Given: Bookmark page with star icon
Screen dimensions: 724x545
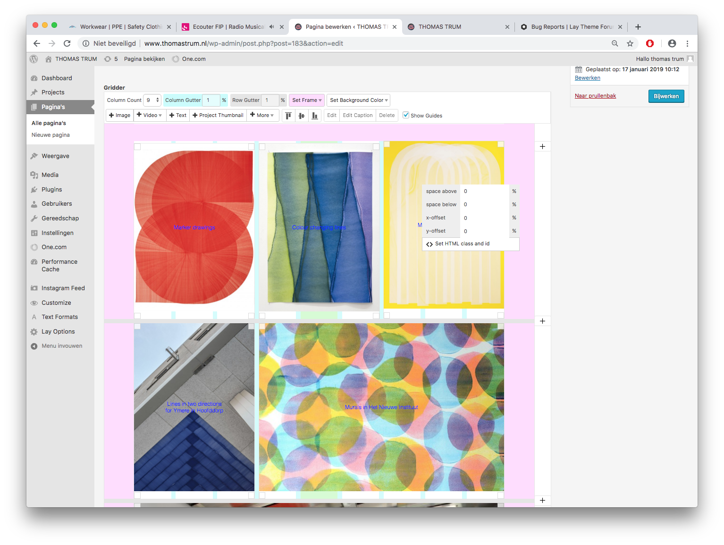Looking at the screenshot, I should [x=630, y=43].
